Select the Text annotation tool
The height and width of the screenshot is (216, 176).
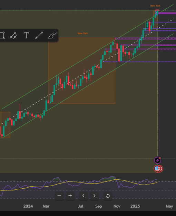click(26, 35)
